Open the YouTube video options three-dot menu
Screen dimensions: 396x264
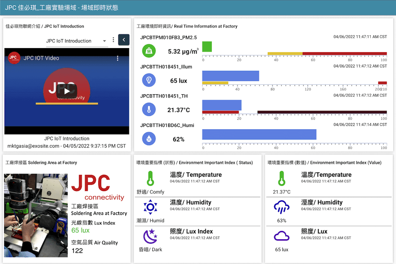tap(117, 58)
